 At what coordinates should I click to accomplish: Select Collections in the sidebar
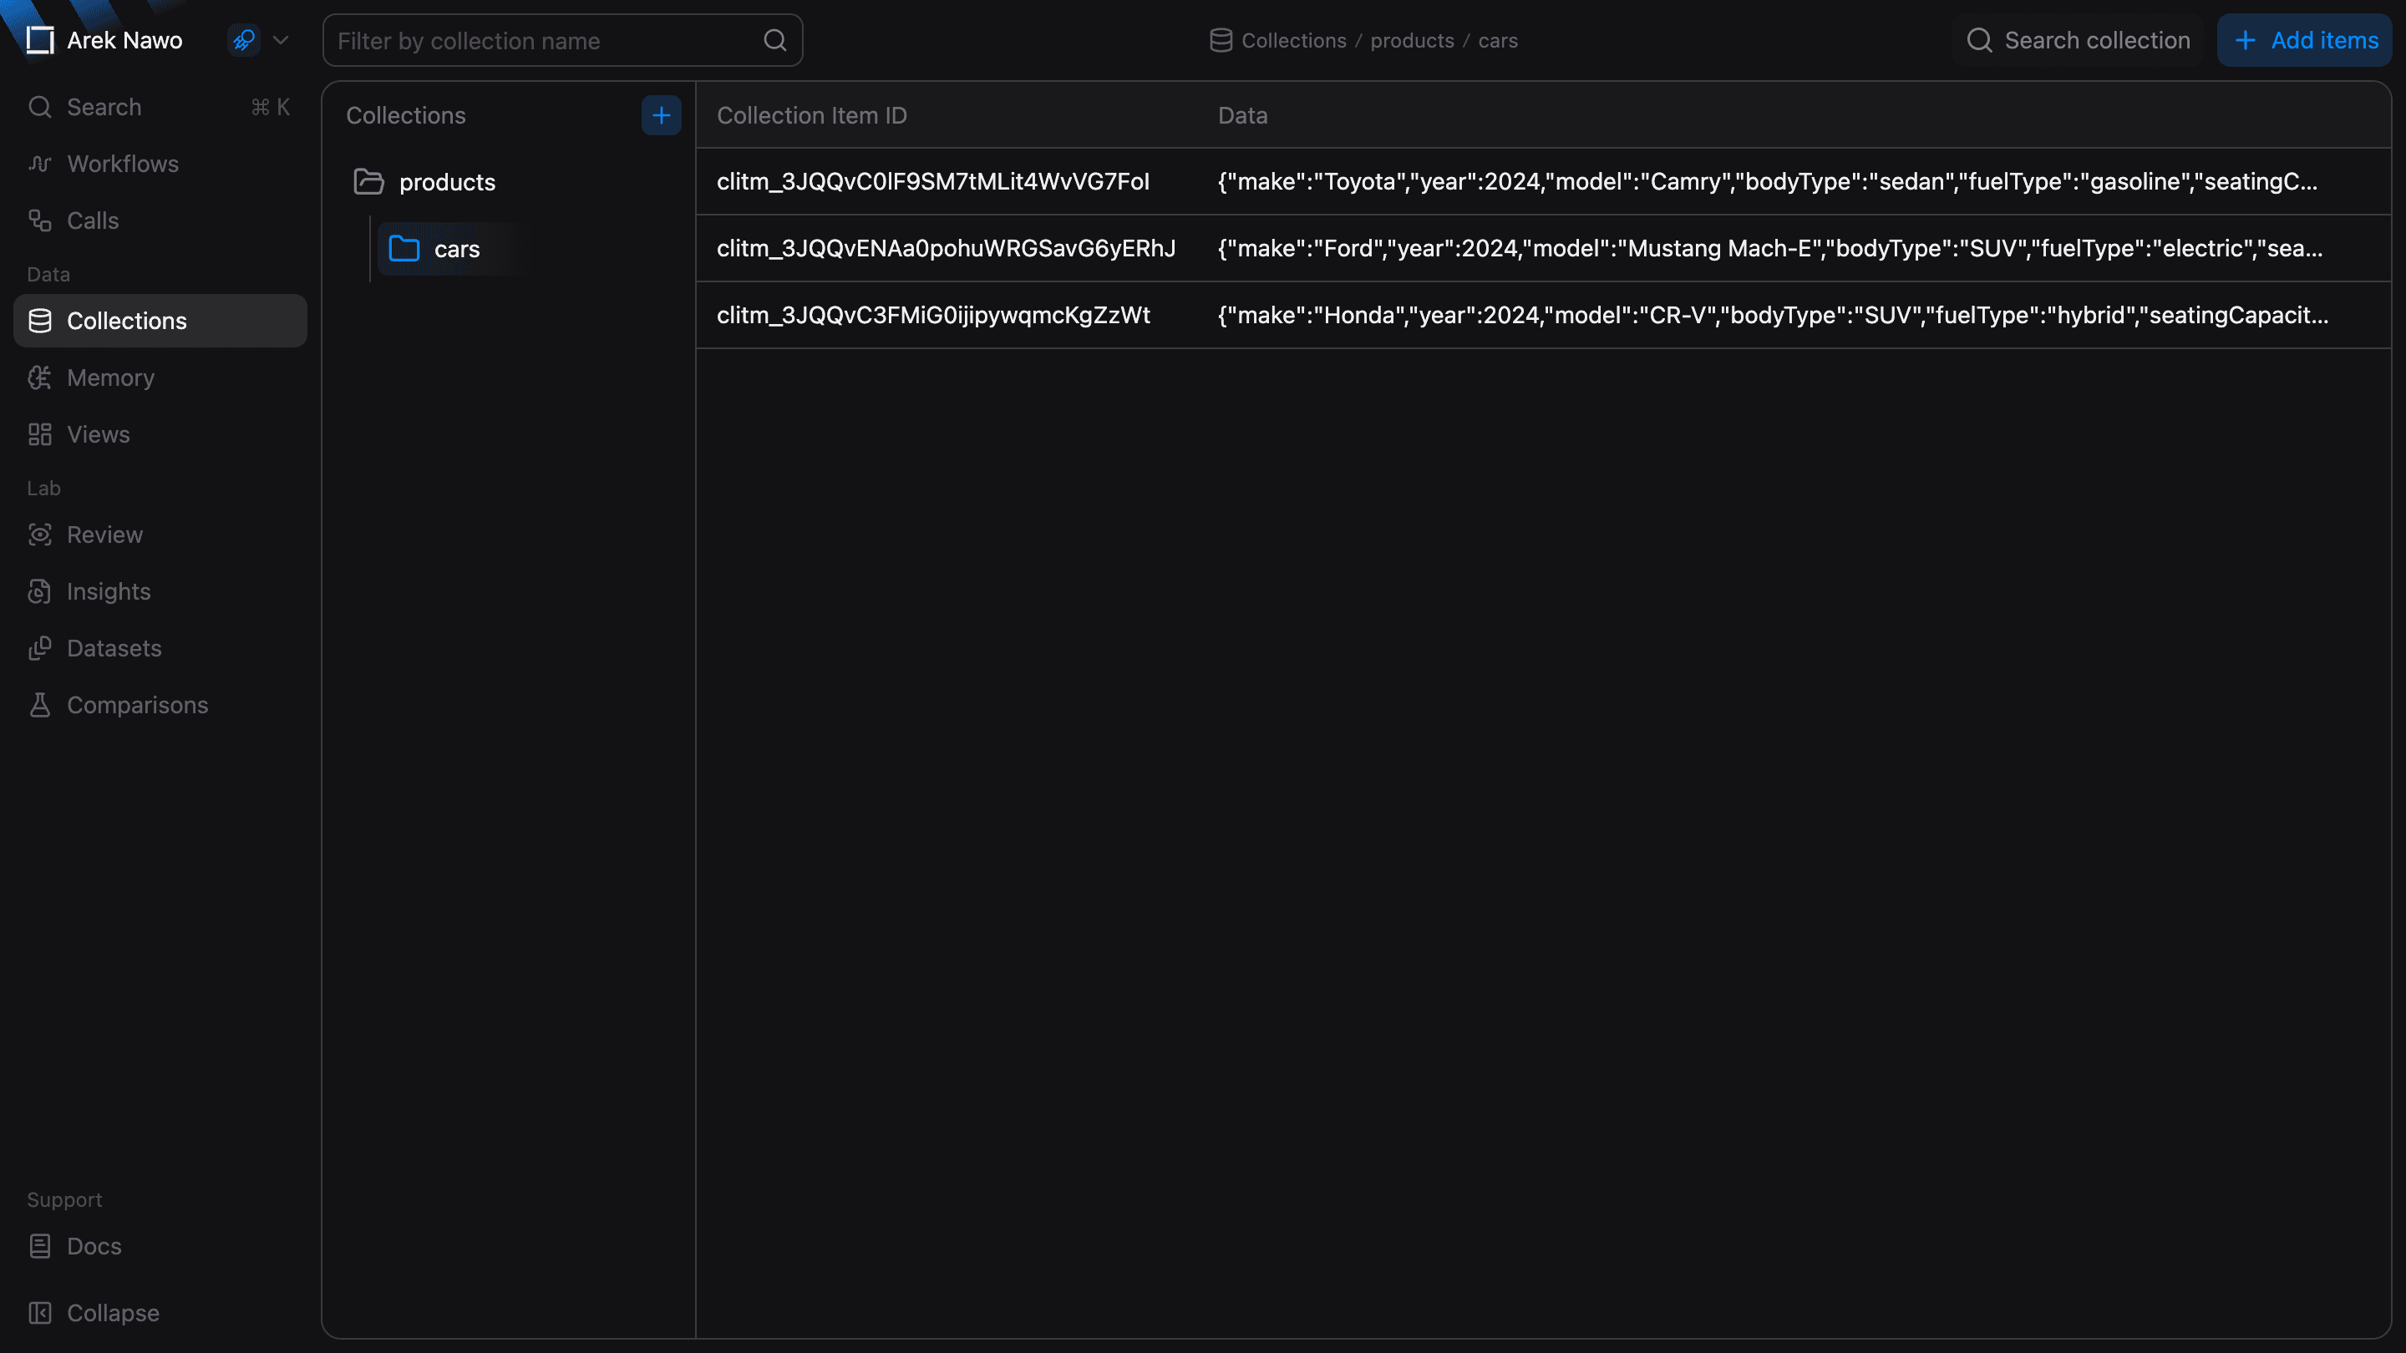click(x=160, y=322)
